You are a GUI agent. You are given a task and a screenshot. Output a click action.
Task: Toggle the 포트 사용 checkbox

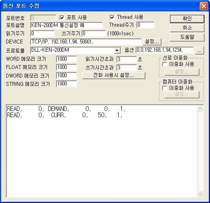[x=62, y=18]
